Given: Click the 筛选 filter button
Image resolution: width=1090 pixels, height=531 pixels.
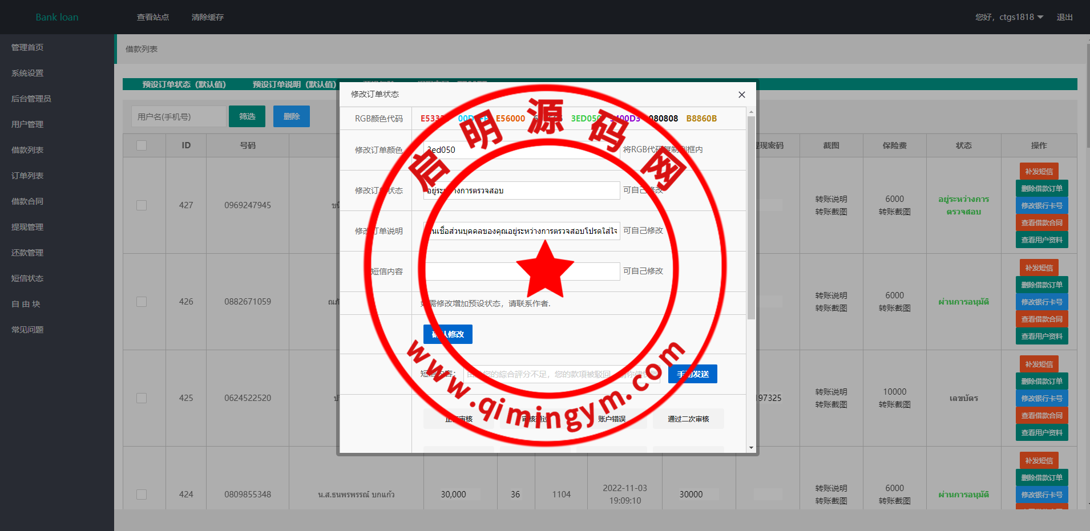Looking at the screenshot, I should (x=247, y=116).
